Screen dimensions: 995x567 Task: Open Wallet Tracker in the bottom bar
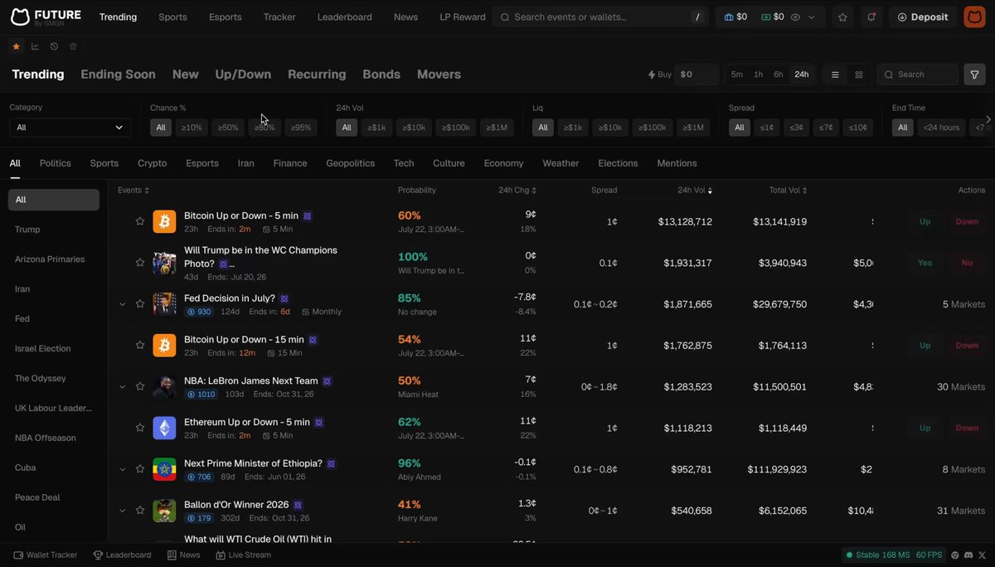[46, 555]
